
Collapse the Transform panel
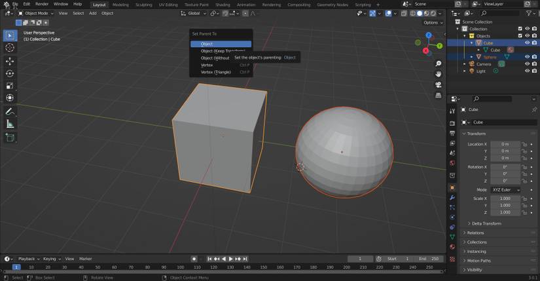point(476,134)
